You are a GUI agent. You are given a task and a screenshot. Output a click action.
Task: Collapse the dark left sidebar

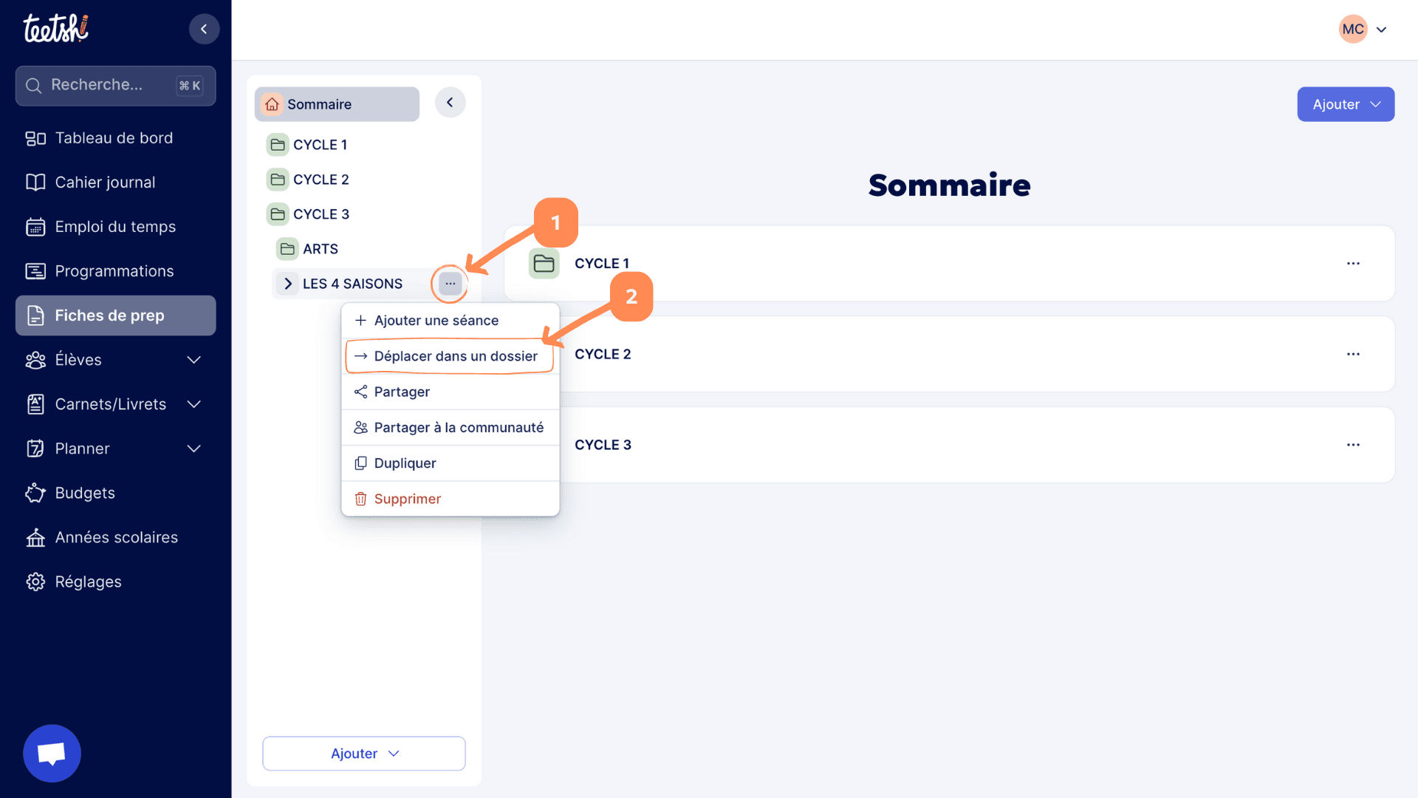click(204, 29)
